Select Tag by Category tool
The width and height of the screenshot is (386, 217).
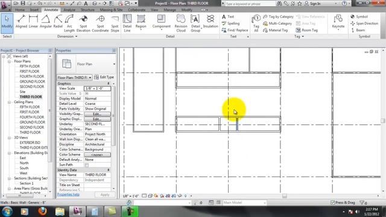[278, 16]
